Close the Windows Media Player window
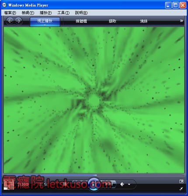 (x=183, y=5)
